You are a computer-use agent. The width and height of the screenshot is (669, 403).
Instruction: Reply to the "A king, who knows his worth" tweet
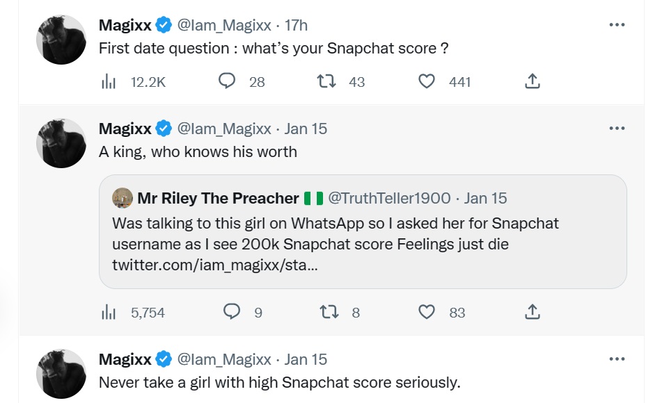(x=232, y=313)
